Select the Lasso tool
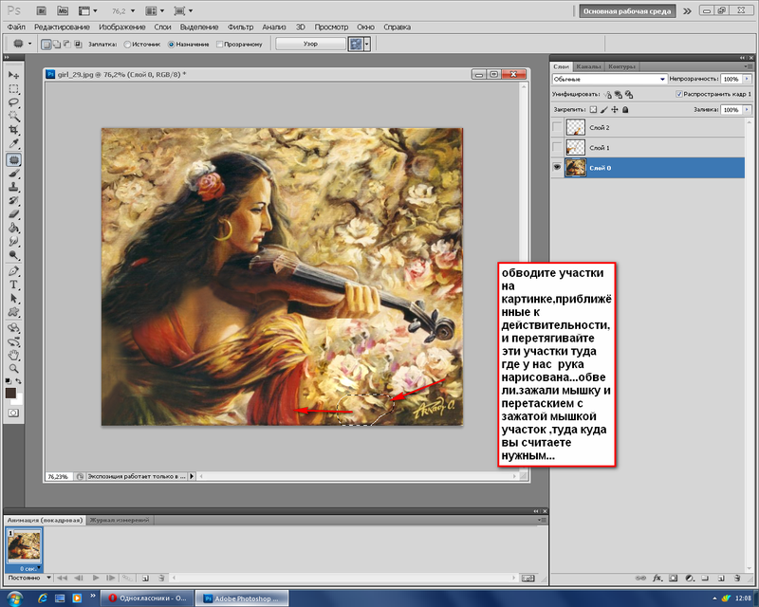 click(13, 102)
